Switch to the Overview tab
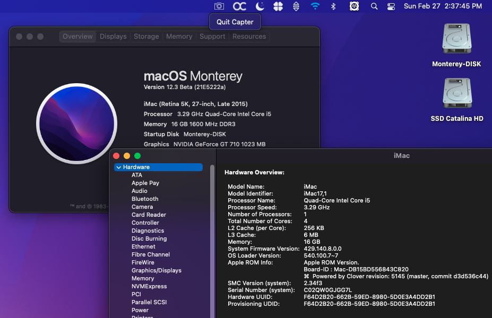 (77, 37)
